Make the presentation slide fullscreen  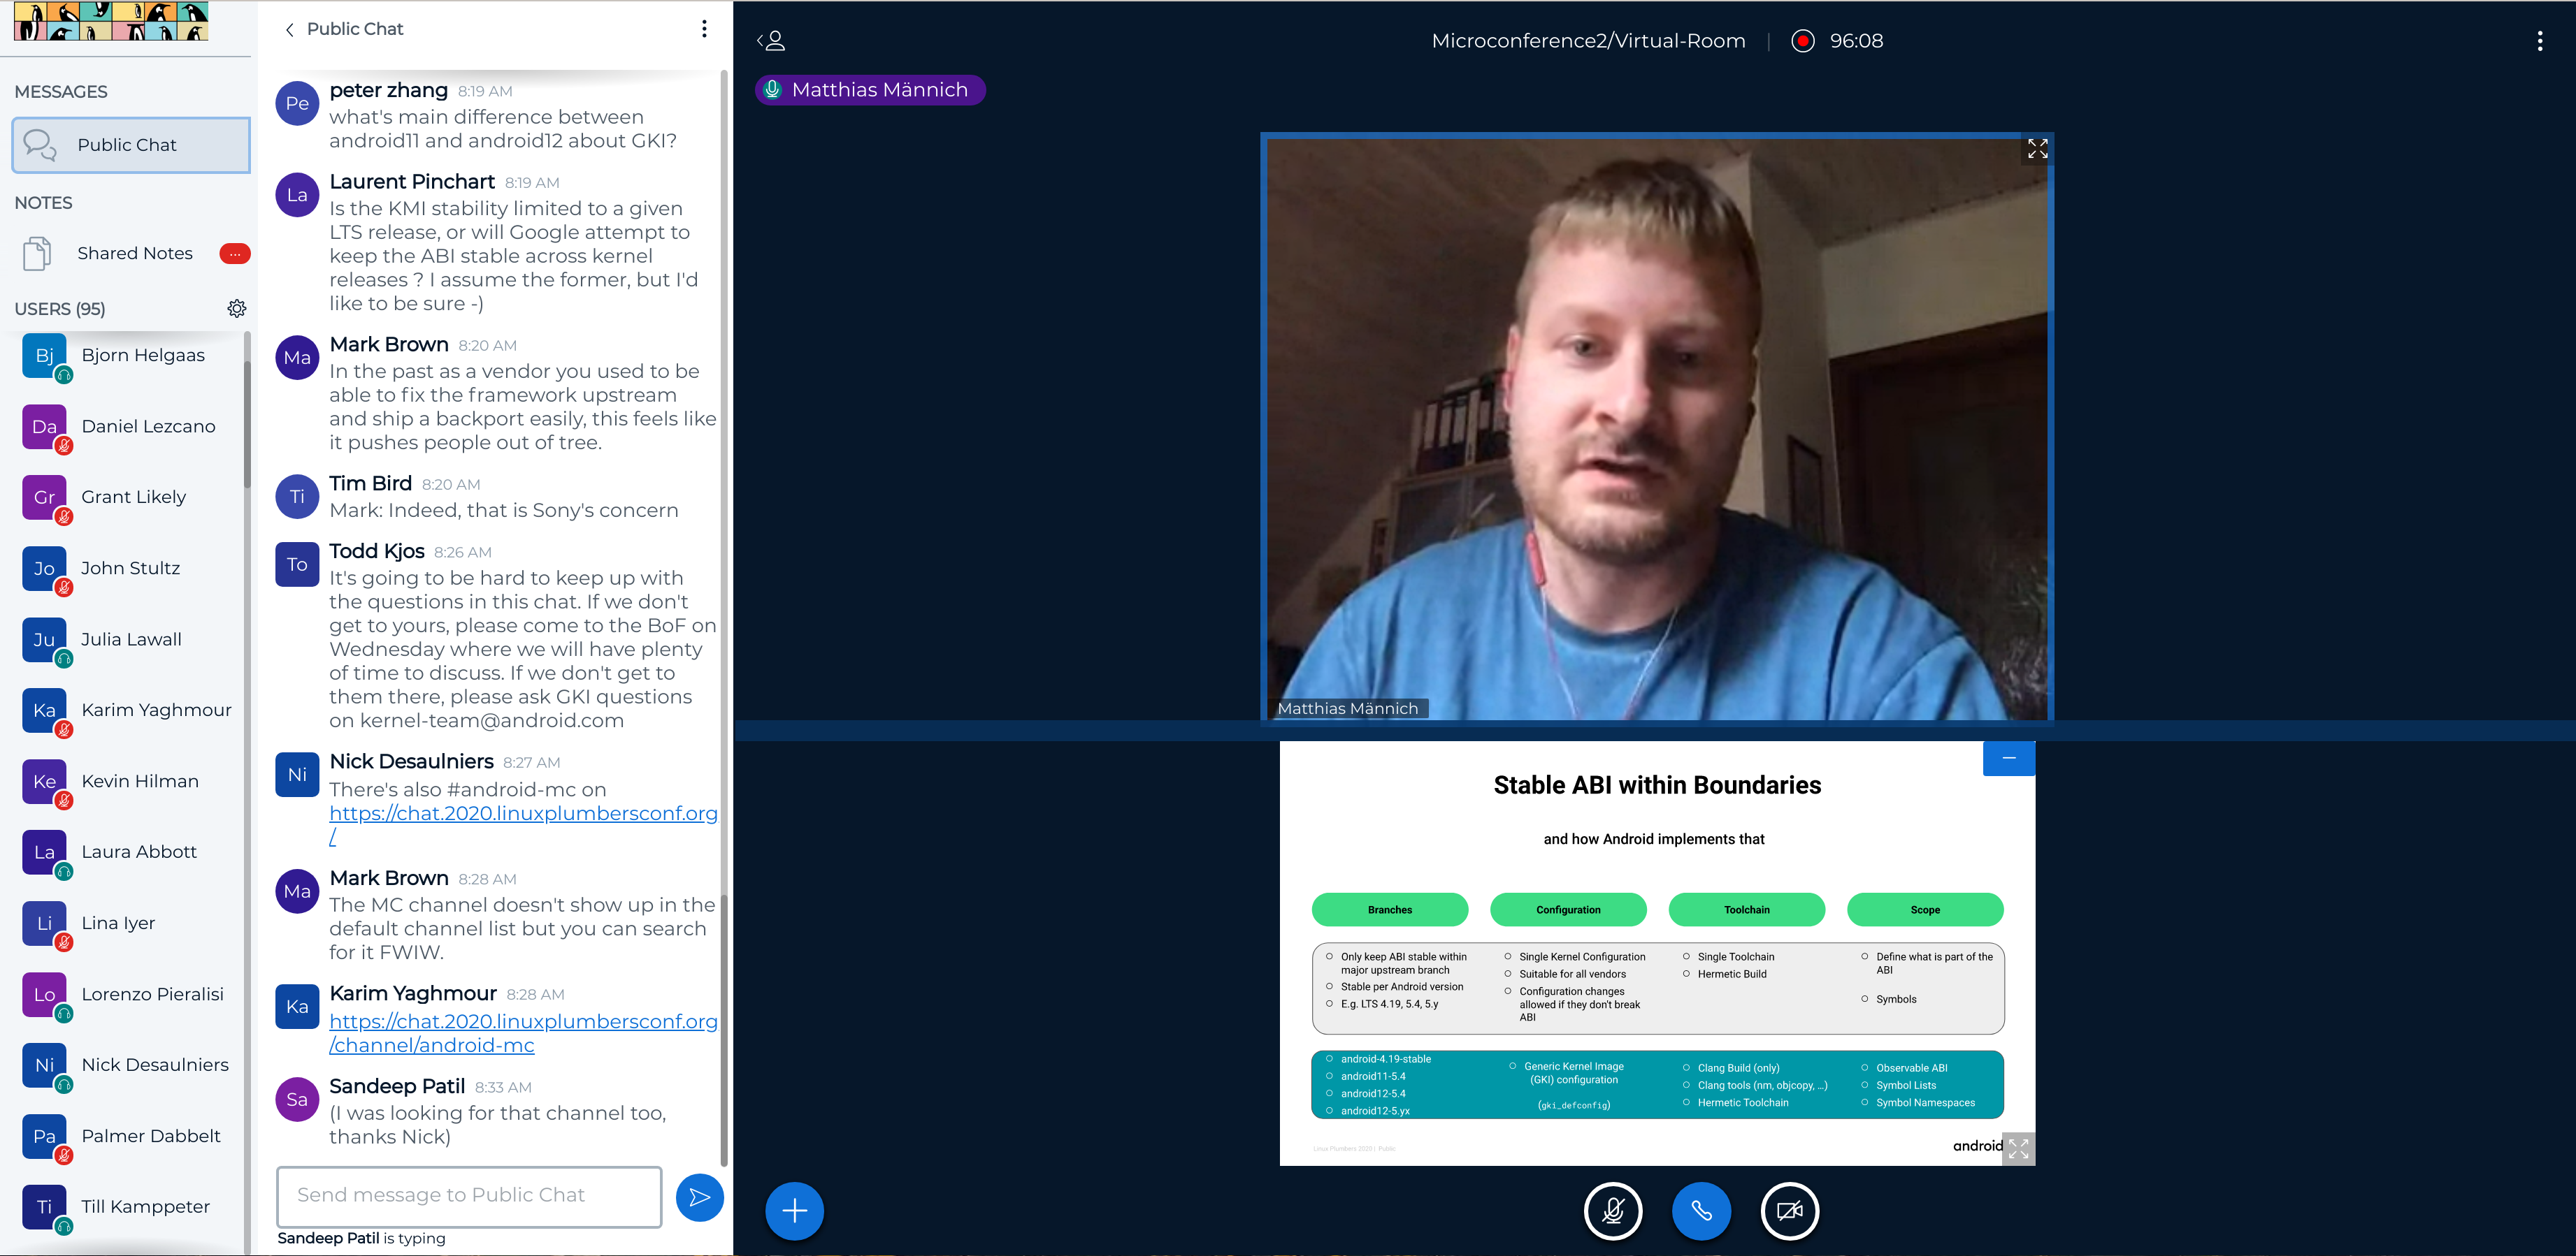[2018, 1149]
